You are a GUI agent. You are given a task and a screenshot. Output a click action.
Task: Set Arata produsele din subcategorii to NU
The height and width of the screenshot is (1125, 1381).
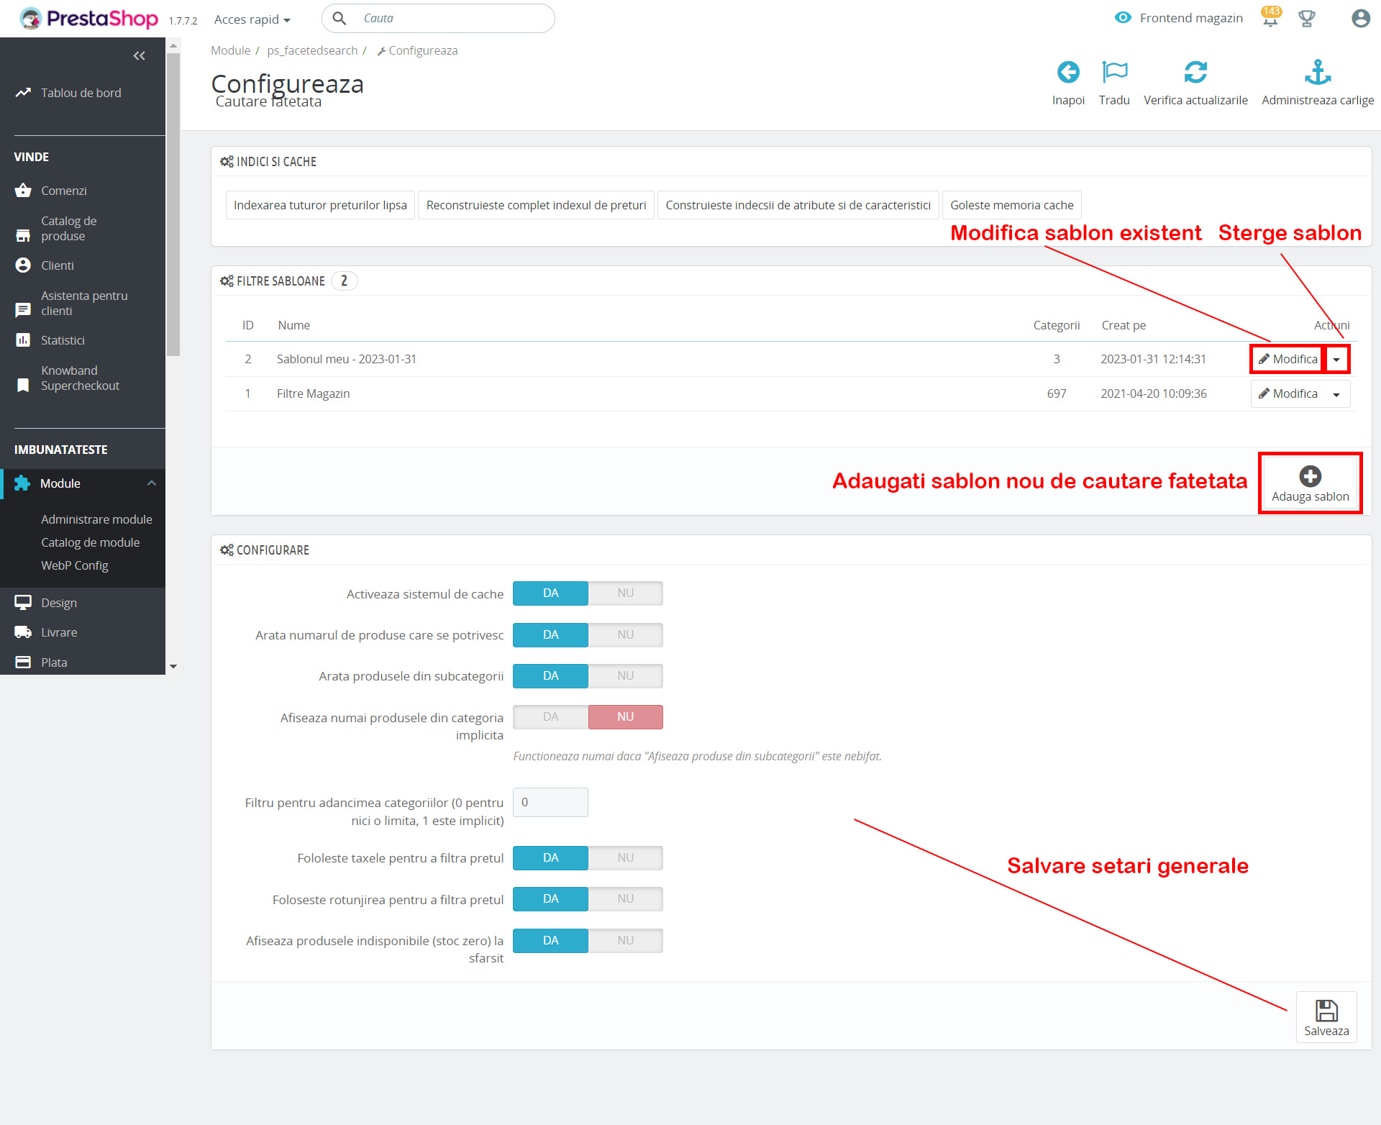coord(625,676)
